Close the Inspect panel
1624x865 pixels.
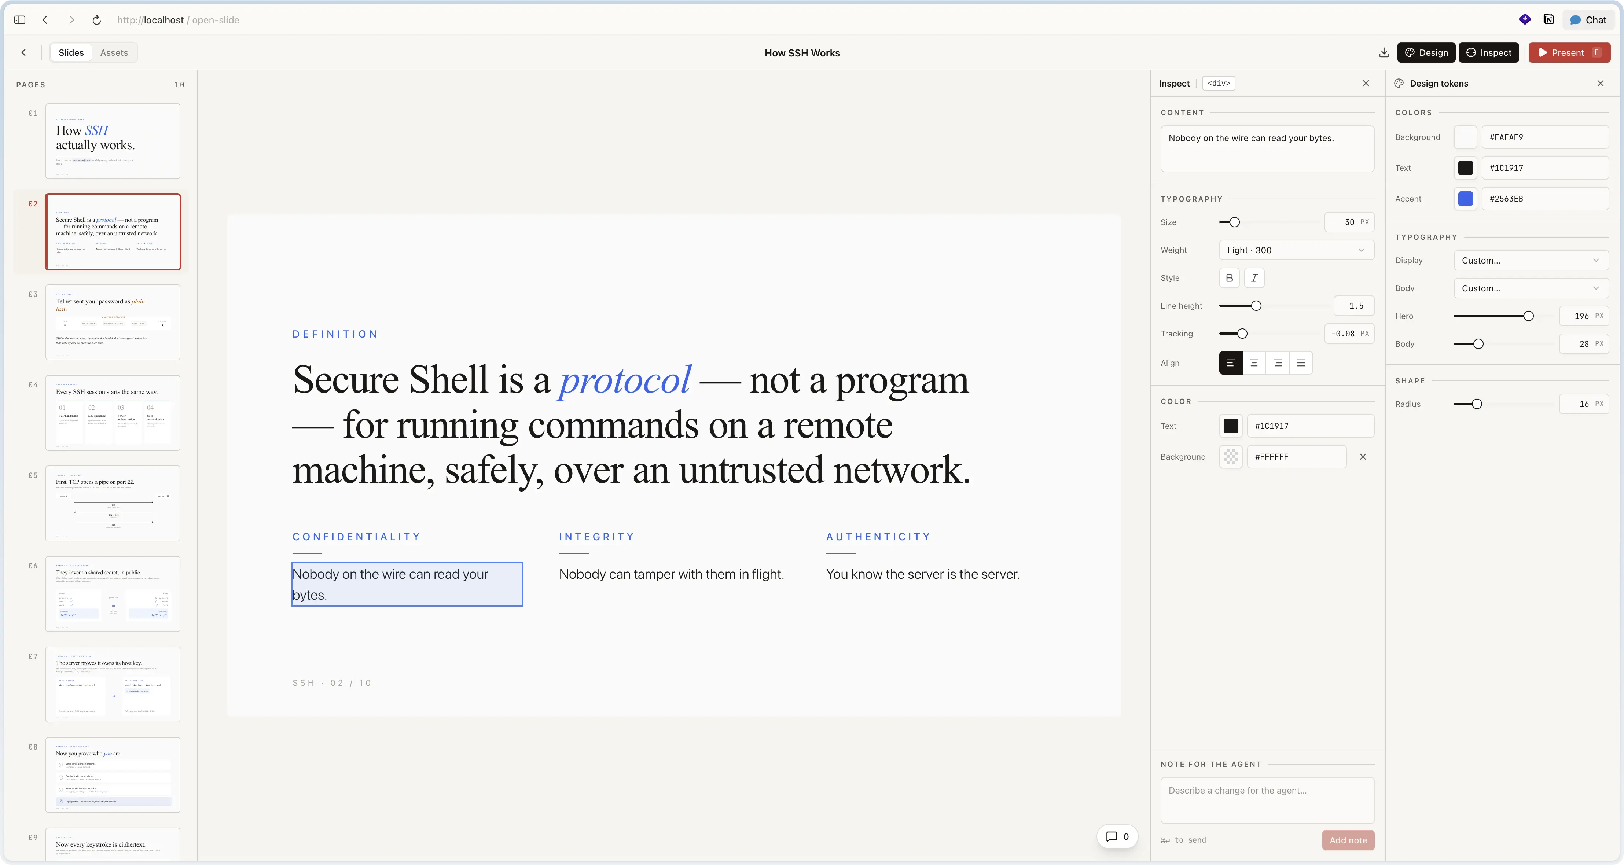[x=1366, y=83]
